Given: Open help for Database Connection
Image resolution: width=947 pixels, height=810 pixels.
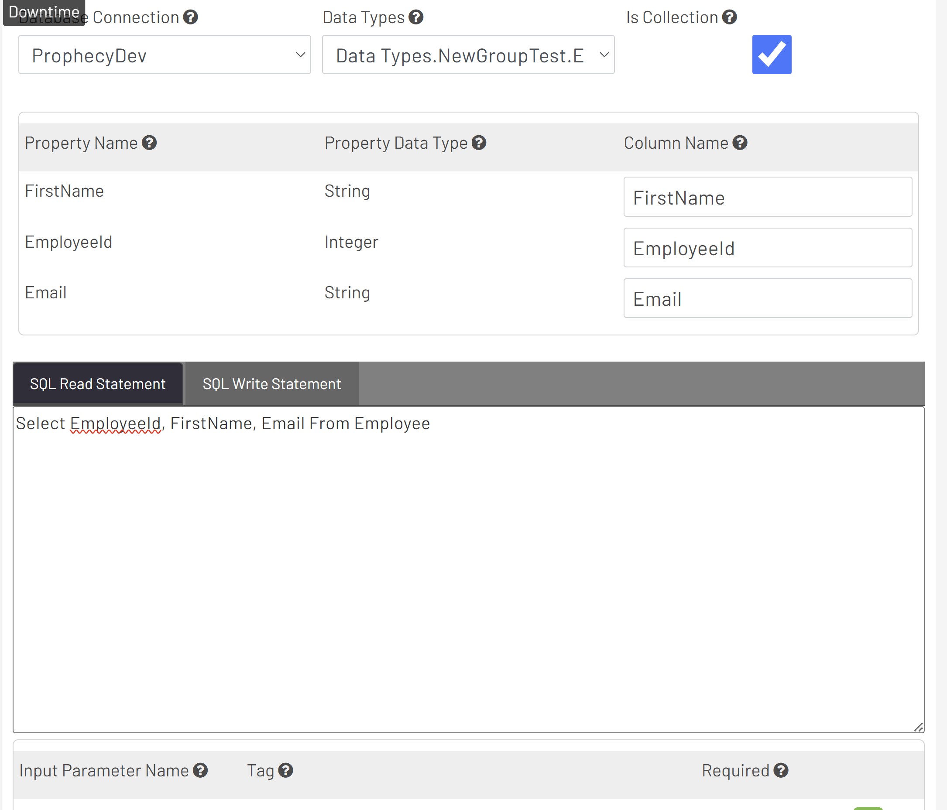Looking at the screenshot, I should click(x=192, y=17).
